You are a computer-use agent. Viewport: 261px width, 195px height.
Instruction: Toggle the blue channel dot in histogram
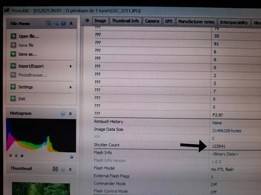click(x=22, y=156)
